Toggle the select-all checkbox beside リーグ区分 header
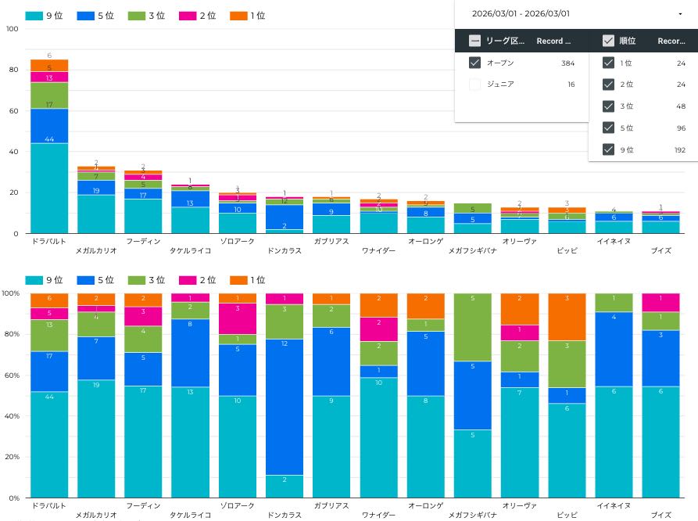The width and height of the screenshot is (698, 521). [474, 41]
